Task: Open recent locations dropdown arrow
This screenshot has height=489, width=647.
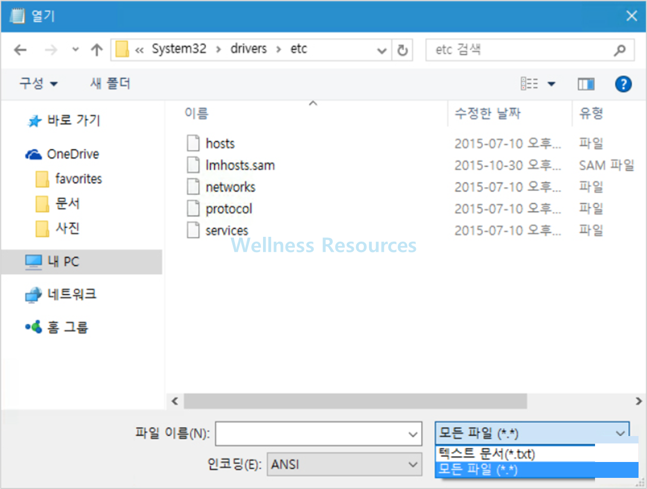Action: [75, 50]
